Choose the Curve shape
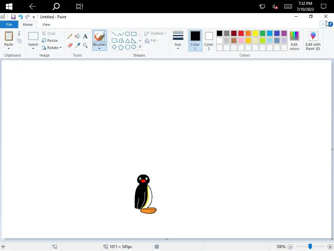The height and width of the screenshot is (251, 334). point(121,34)
